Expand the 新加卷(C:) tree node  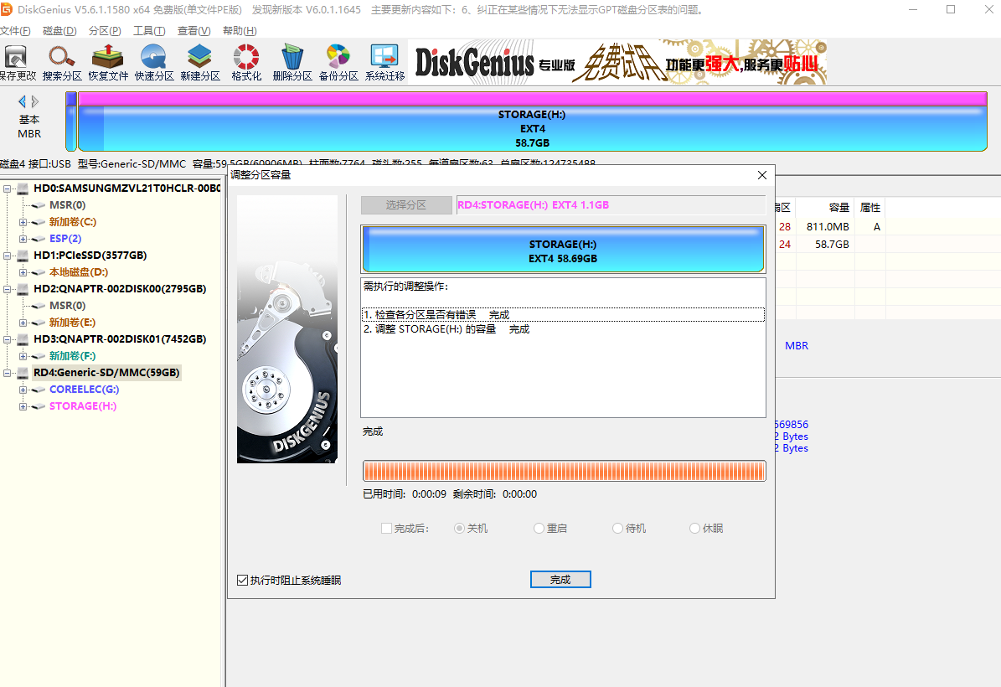23,222
